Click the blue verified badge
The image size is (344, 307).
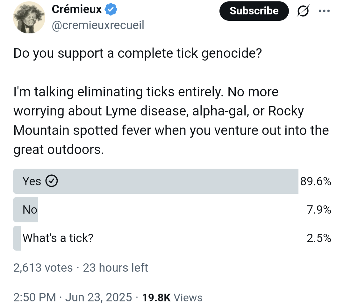click(111, 9)
